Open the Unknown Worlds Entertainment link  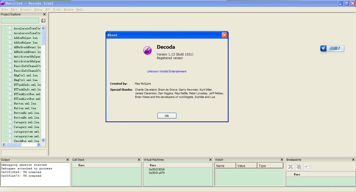click(167, 71)
